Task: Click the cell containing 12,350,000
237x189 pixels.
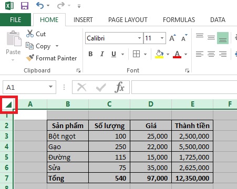Action: point(192,178)
